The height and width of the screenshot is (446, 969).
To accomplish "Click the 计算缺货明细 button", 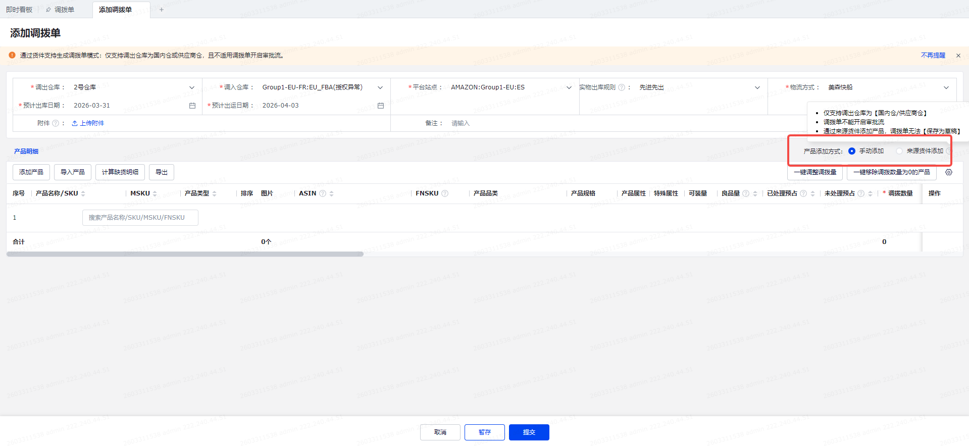I will (120, 172).
